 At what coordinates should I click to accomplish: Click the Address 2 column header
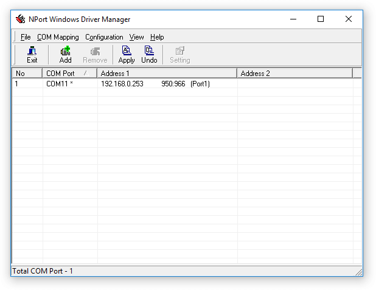coord(294,73)
